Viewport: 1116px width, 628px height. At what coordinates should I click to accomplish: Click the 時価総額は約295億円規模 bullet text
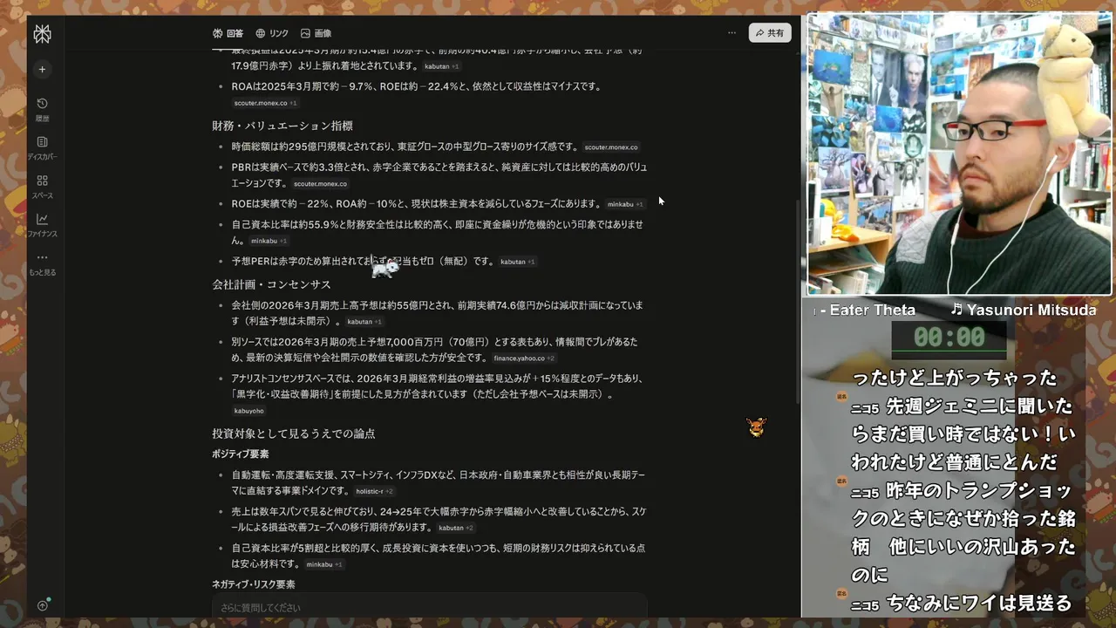pyautogui.click(x=405, y=147)
